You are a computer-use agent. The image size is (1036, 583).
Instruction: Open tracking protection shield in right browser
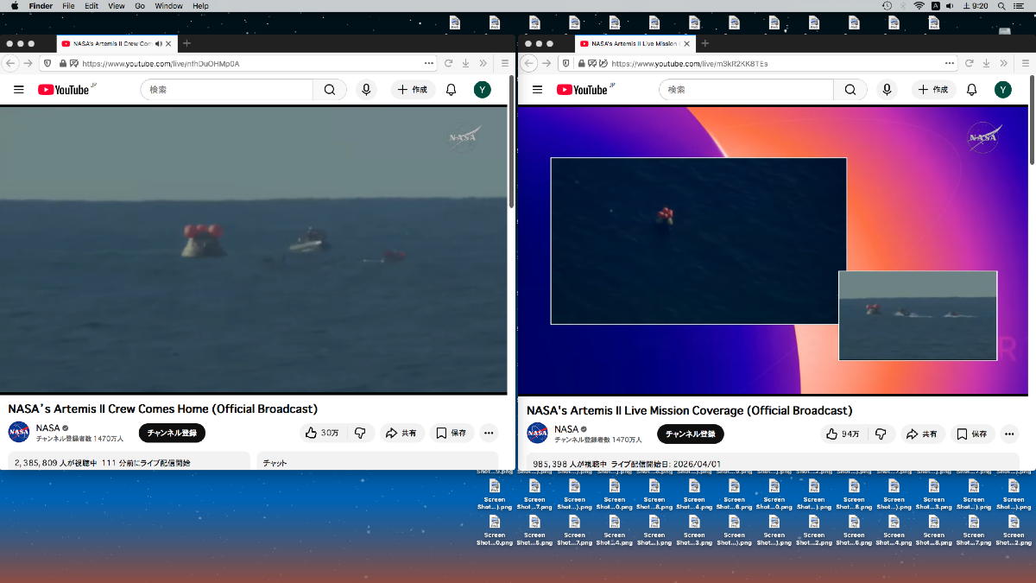pyautogui.click(x=565, y=63)
